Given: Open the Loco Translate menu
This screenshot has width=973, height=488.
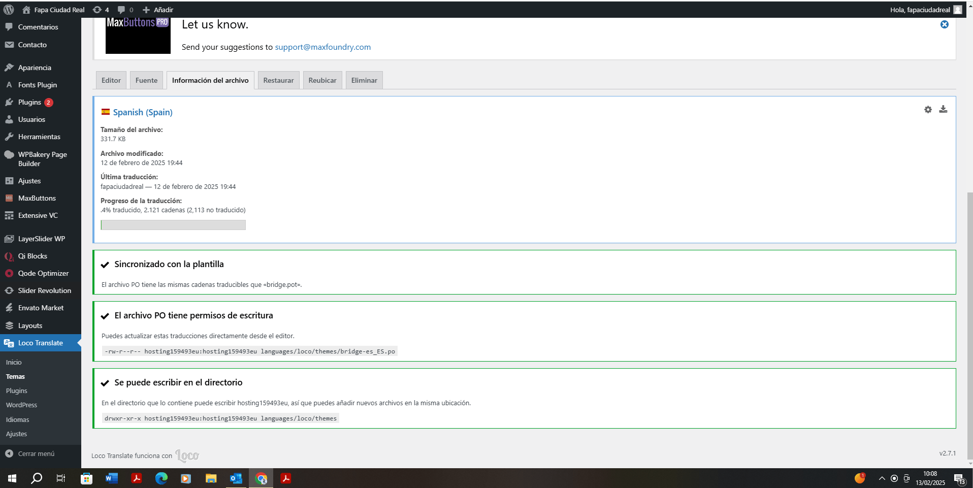Looking at the screenshot, I should pyautogui.click(x=41, y=343).
